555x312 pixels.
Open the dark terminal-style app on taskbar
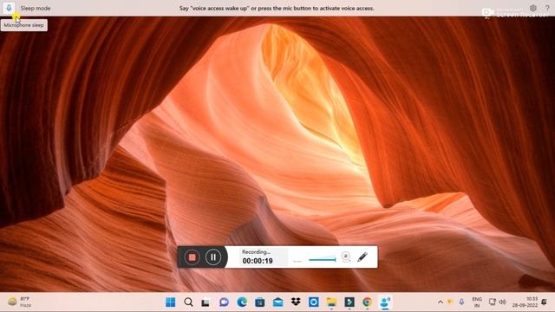(349, 302)
